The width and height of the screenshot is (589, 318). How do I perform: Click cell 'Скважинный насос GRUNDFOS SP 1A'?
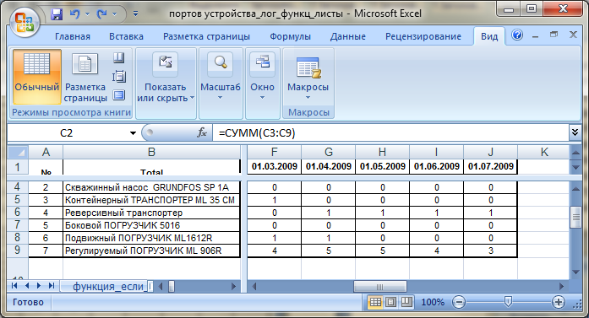pyautogui.click(x=151, y=187)
